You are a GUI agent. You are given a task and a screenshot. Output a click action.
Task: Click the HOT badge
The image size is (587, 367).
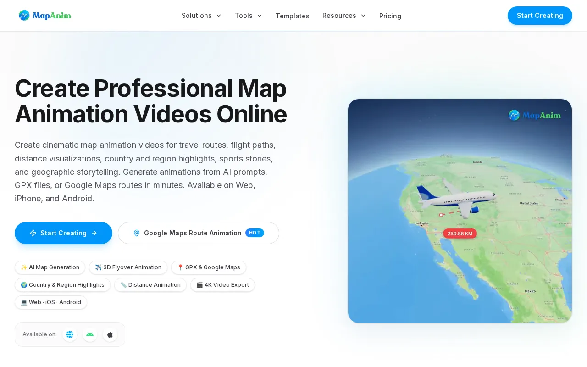[255, 233]
